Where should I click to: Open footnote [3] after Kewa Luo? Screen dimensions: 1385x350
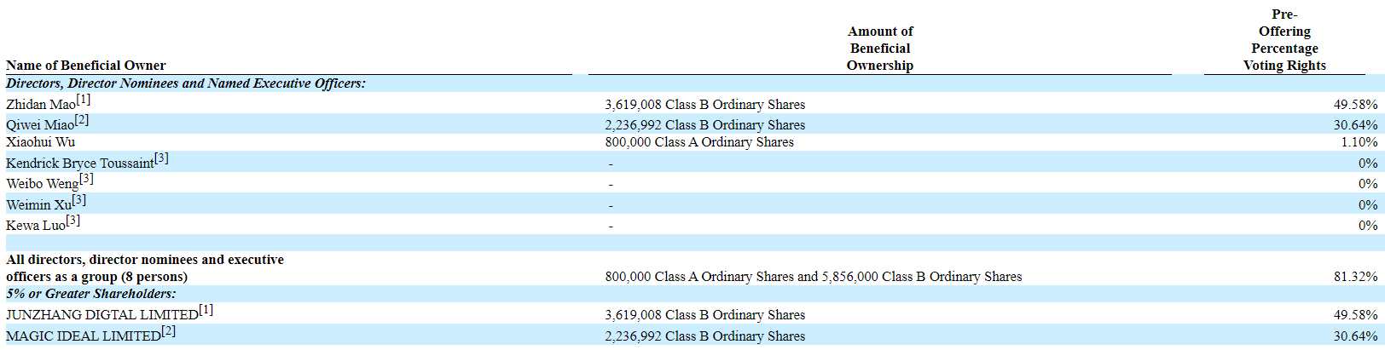[x=73, y=221]
